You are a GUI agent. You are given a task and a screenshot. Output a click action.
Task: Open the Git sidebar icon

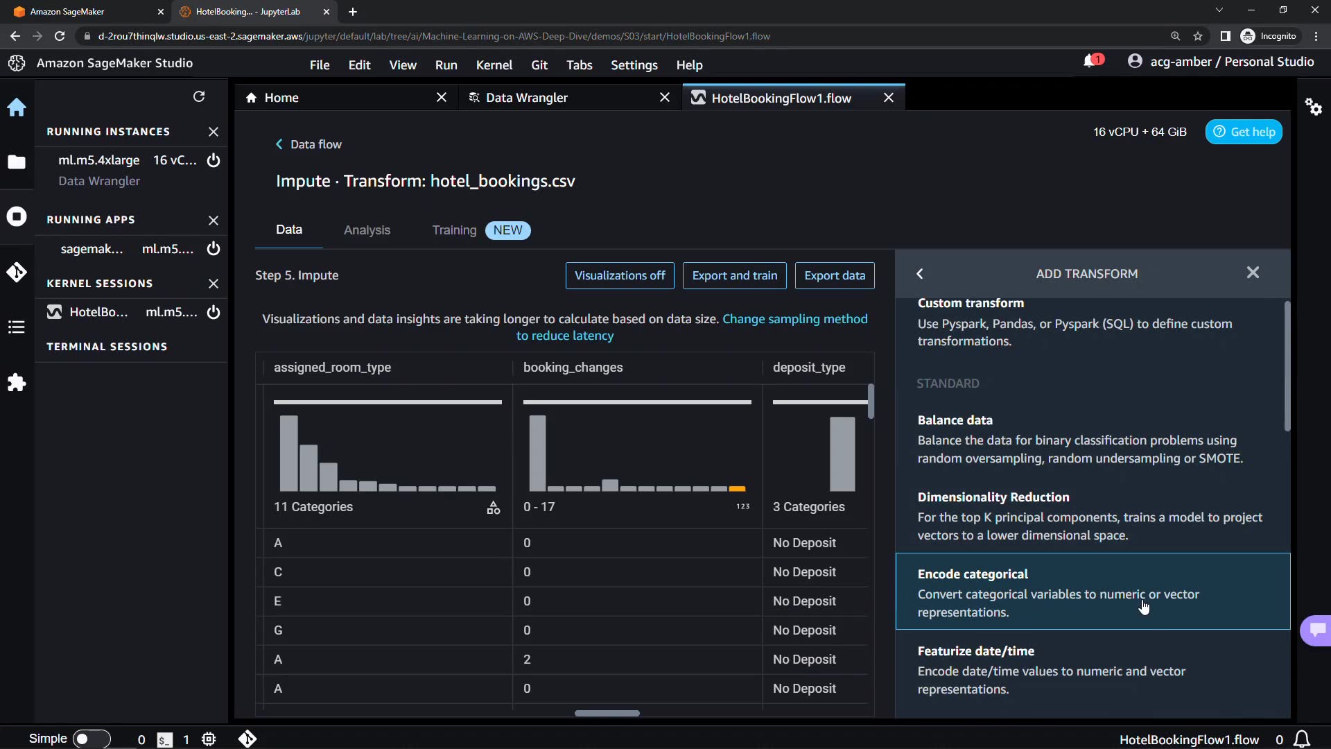click(x=17, y=273)
